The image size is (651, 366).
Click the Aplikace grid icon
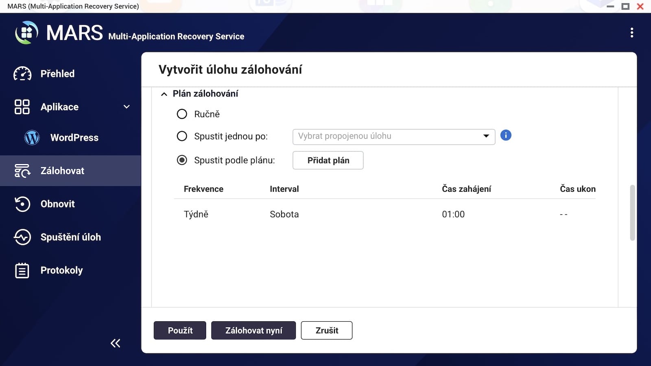pyautogui.click(x=22, y=107)
